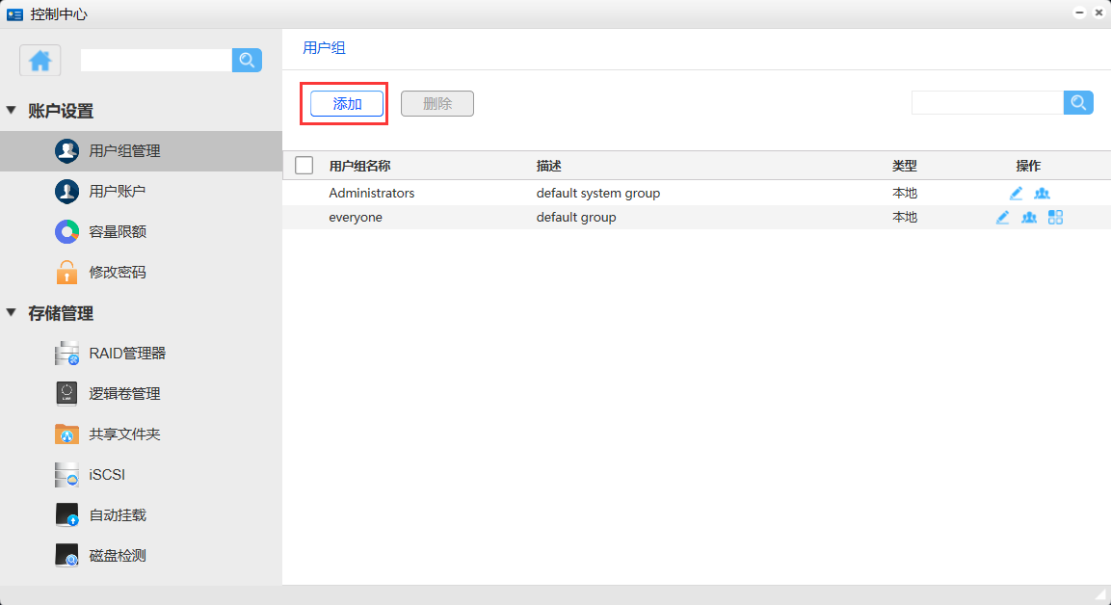Viewport: 1111px width, 605px height.
Task: Open 容量限额 in the sidebar
Action: (117, 232)
